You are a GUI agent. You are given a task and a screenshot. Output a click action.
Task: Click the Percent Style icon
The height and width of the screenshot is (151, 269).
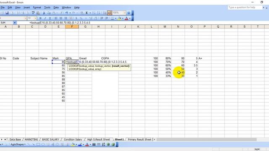point(81,18)
